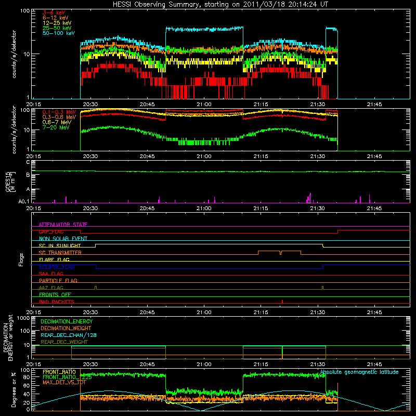The image size is (416, 416).
Task: Pick the ECLIPSE_FLAG label
Action: pyautogui.click(x=57, y=267)
